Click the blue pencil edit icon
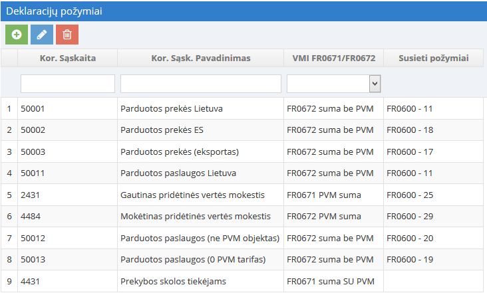The width and height of the screenshot is (487, 295). coord(42,35)
